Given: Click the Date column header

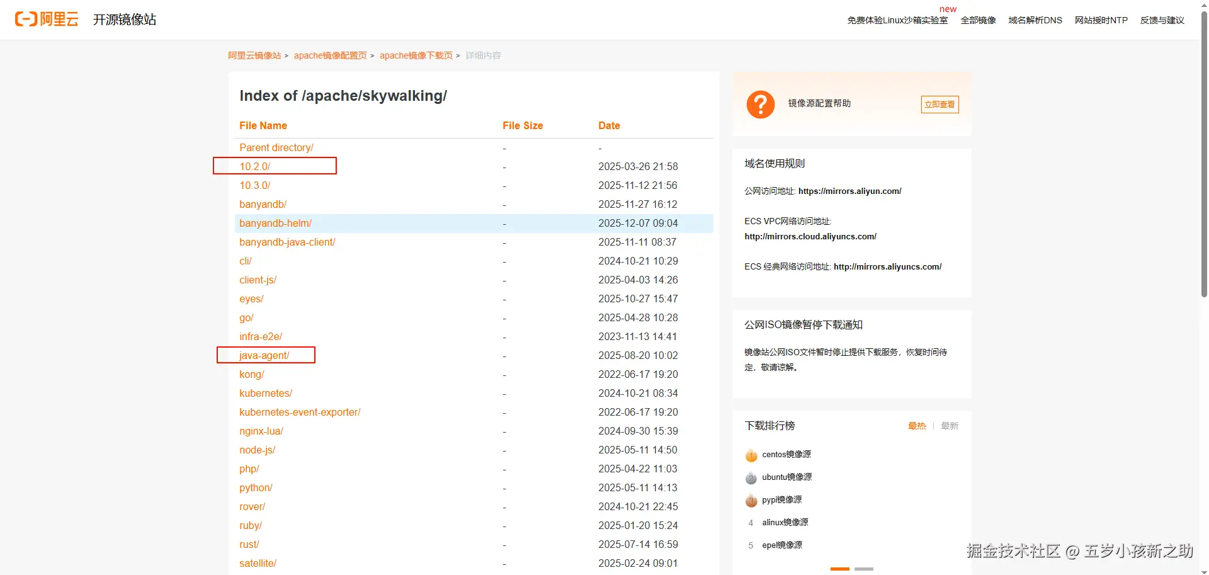Looking at the screenshot, I should [x=609, y=125].
